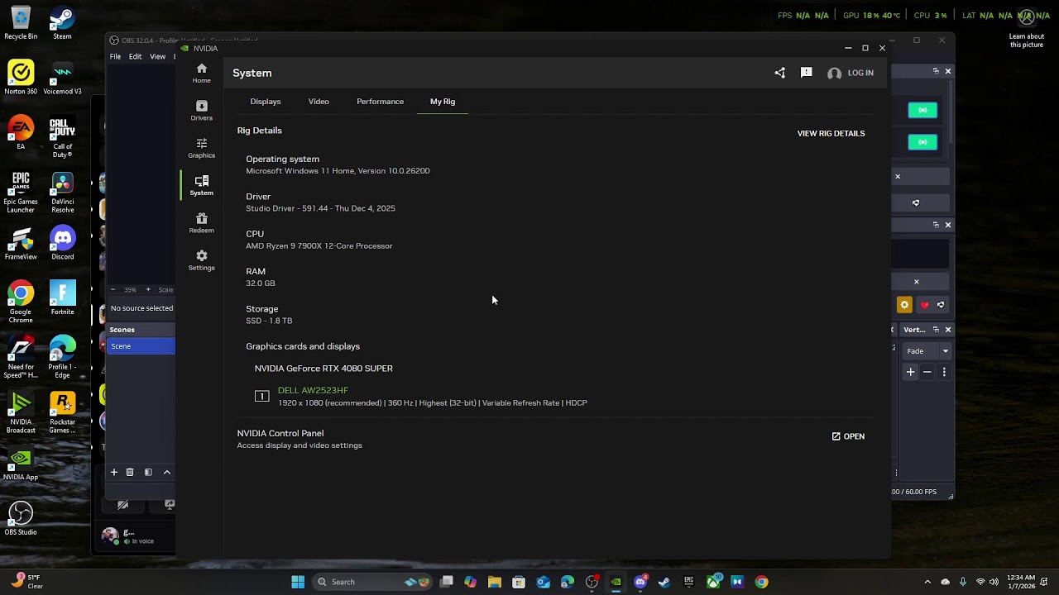1059x595 pixels.
Task: Open Rockstar Games desktop icon
Action: (x=62, y=412)
